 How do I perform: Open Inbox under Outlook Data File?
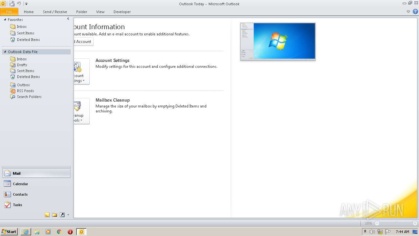pos(22,59)
